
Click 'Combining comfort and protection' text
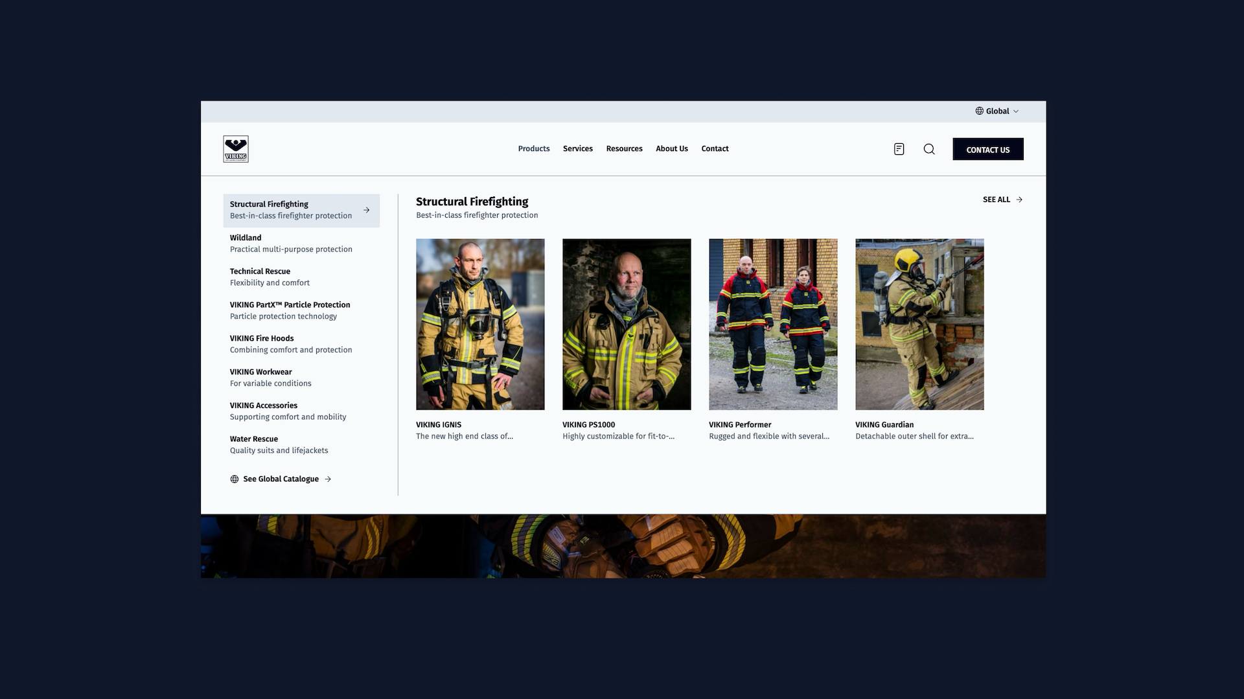291,350
